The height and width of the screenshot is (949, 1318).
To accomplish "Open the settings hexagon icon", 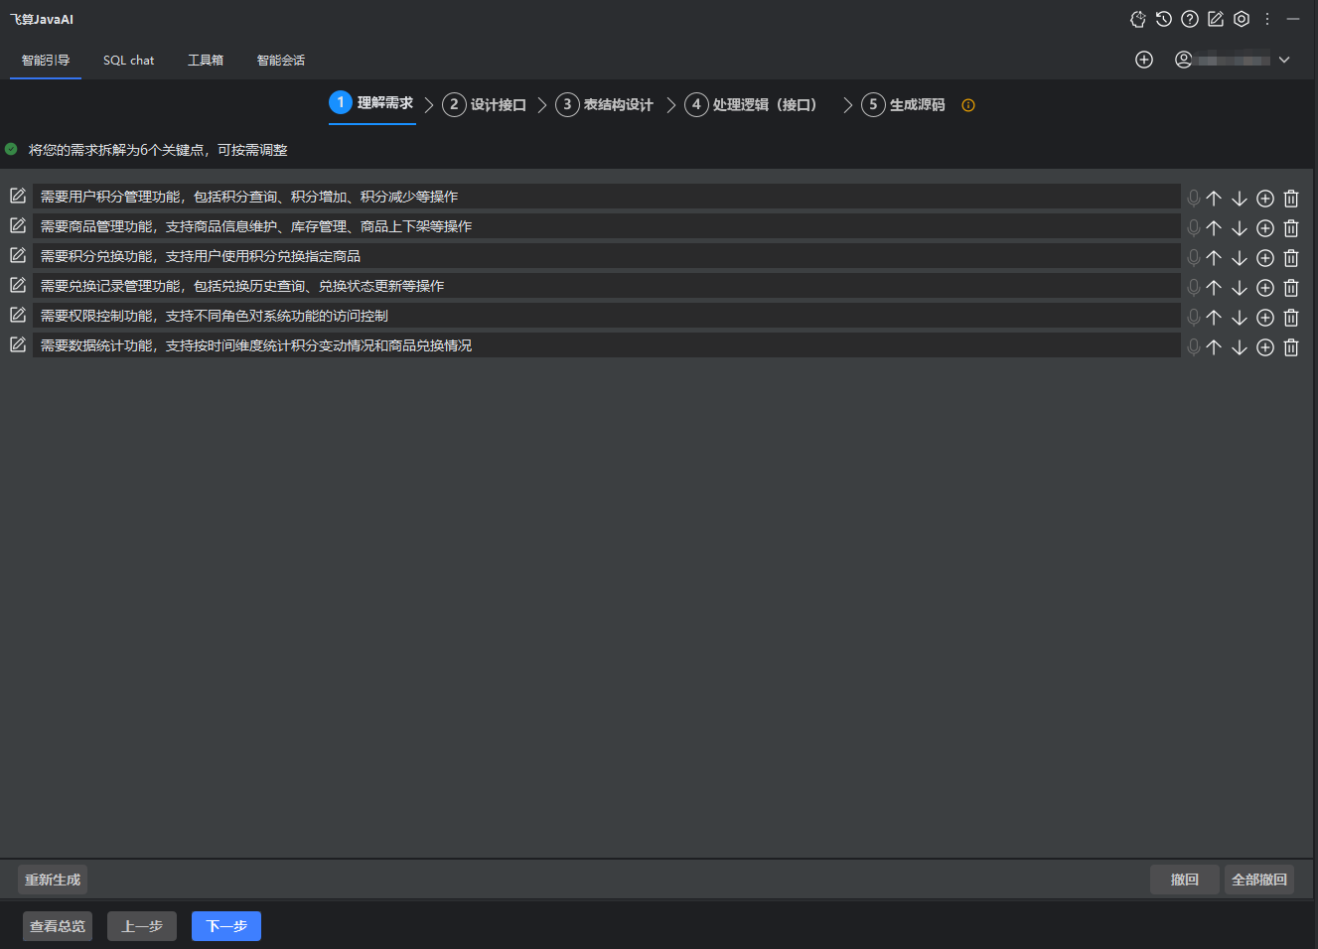I will [x=1242, y=19].
